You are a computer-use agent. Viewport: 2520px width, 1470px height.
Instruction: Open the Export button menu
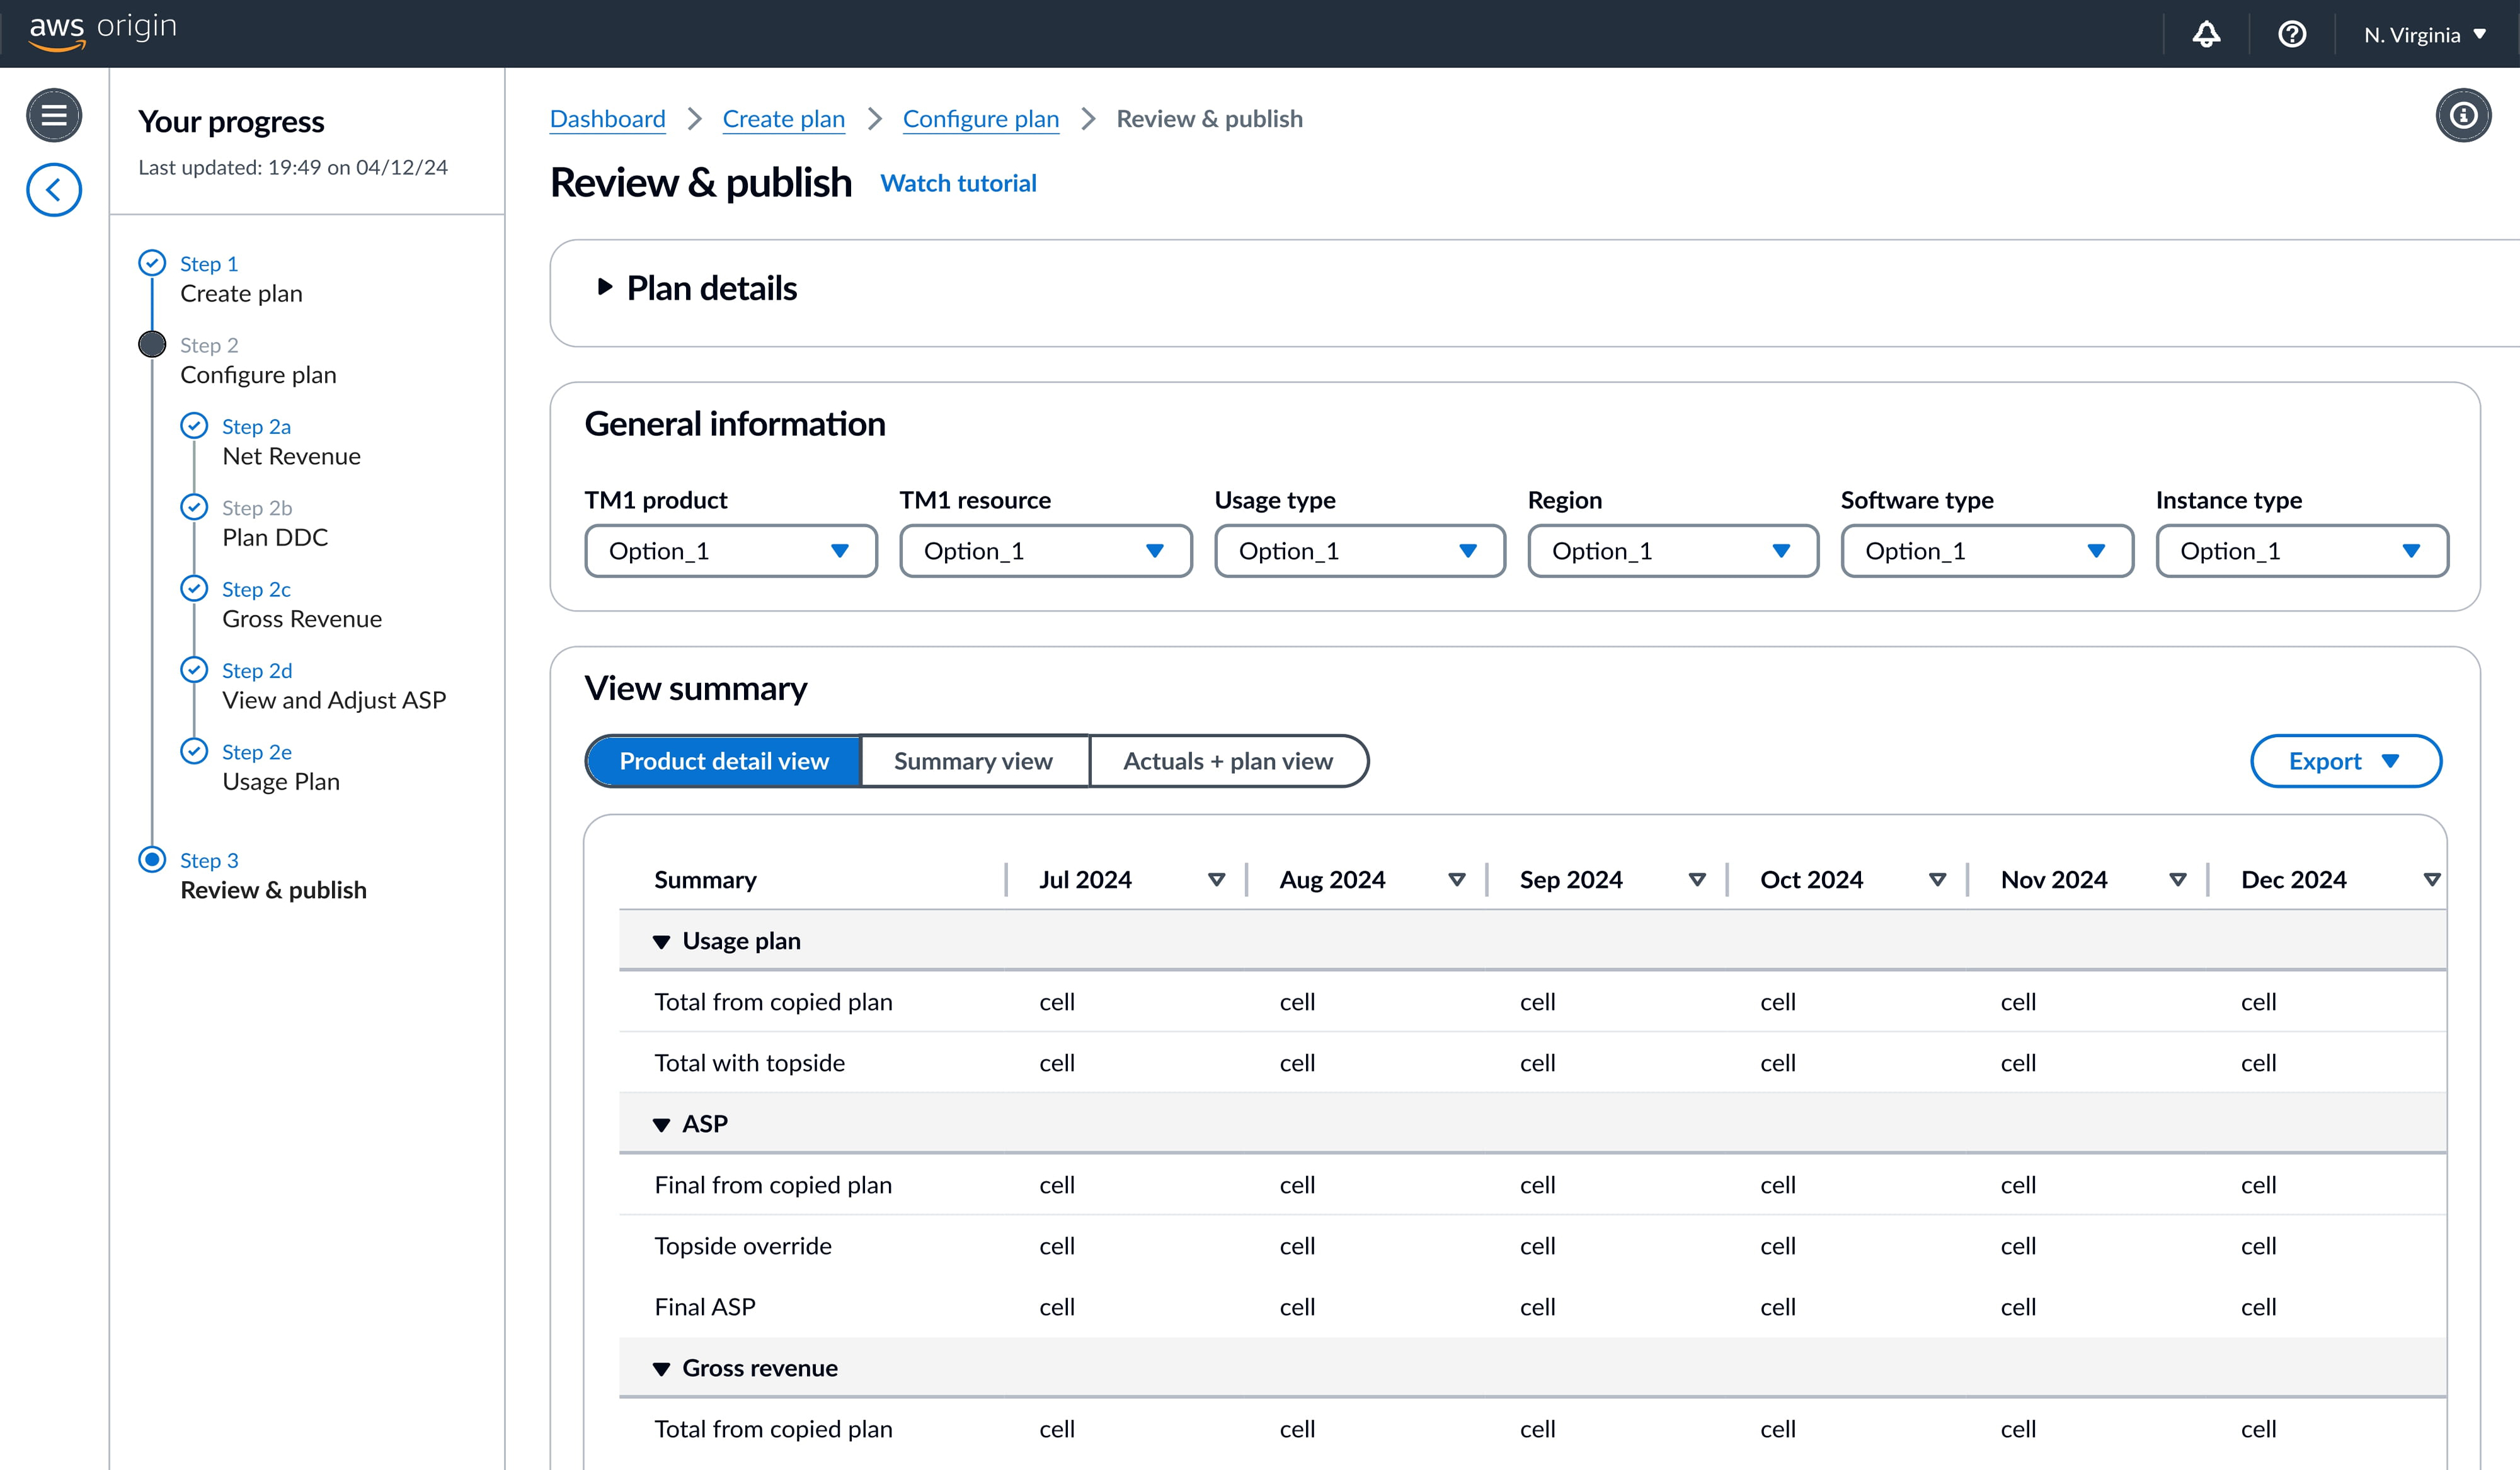coord(2344,761)
